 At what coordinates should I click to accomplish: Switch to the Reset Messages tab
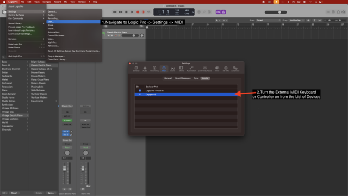183,78
